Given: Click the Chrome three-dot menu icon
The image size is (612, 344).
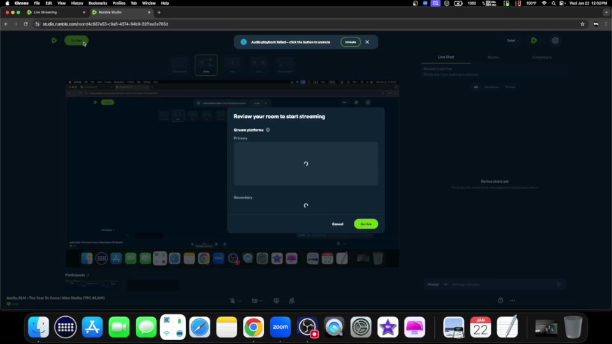Looking at the screenshot, I should (606, 24).
